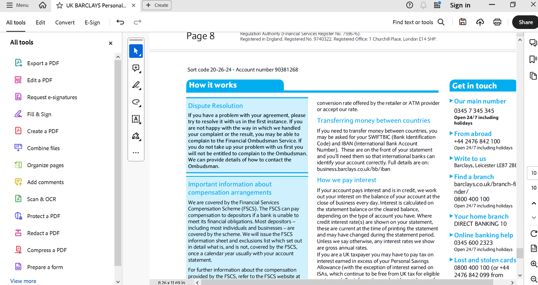This screenshot has width=538, height=285.
Task: Select the arrow selection tool
Action: click(136, 51)
